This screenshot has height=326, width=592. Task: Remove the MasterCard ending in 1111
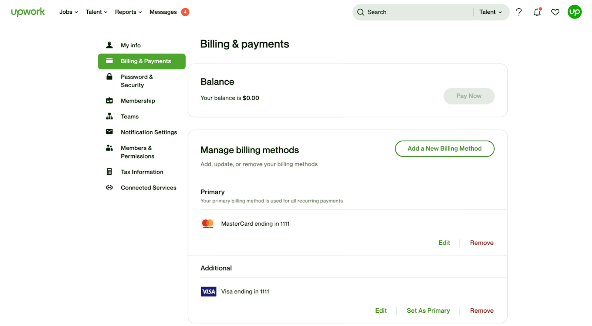tap(481, 243)
